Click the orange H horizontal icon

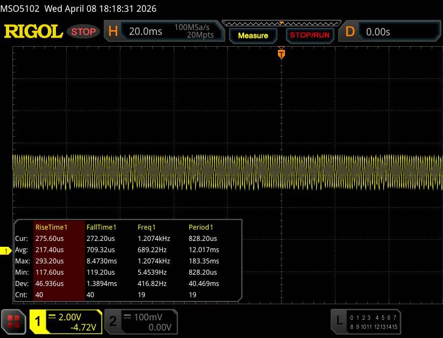(113, 32)
